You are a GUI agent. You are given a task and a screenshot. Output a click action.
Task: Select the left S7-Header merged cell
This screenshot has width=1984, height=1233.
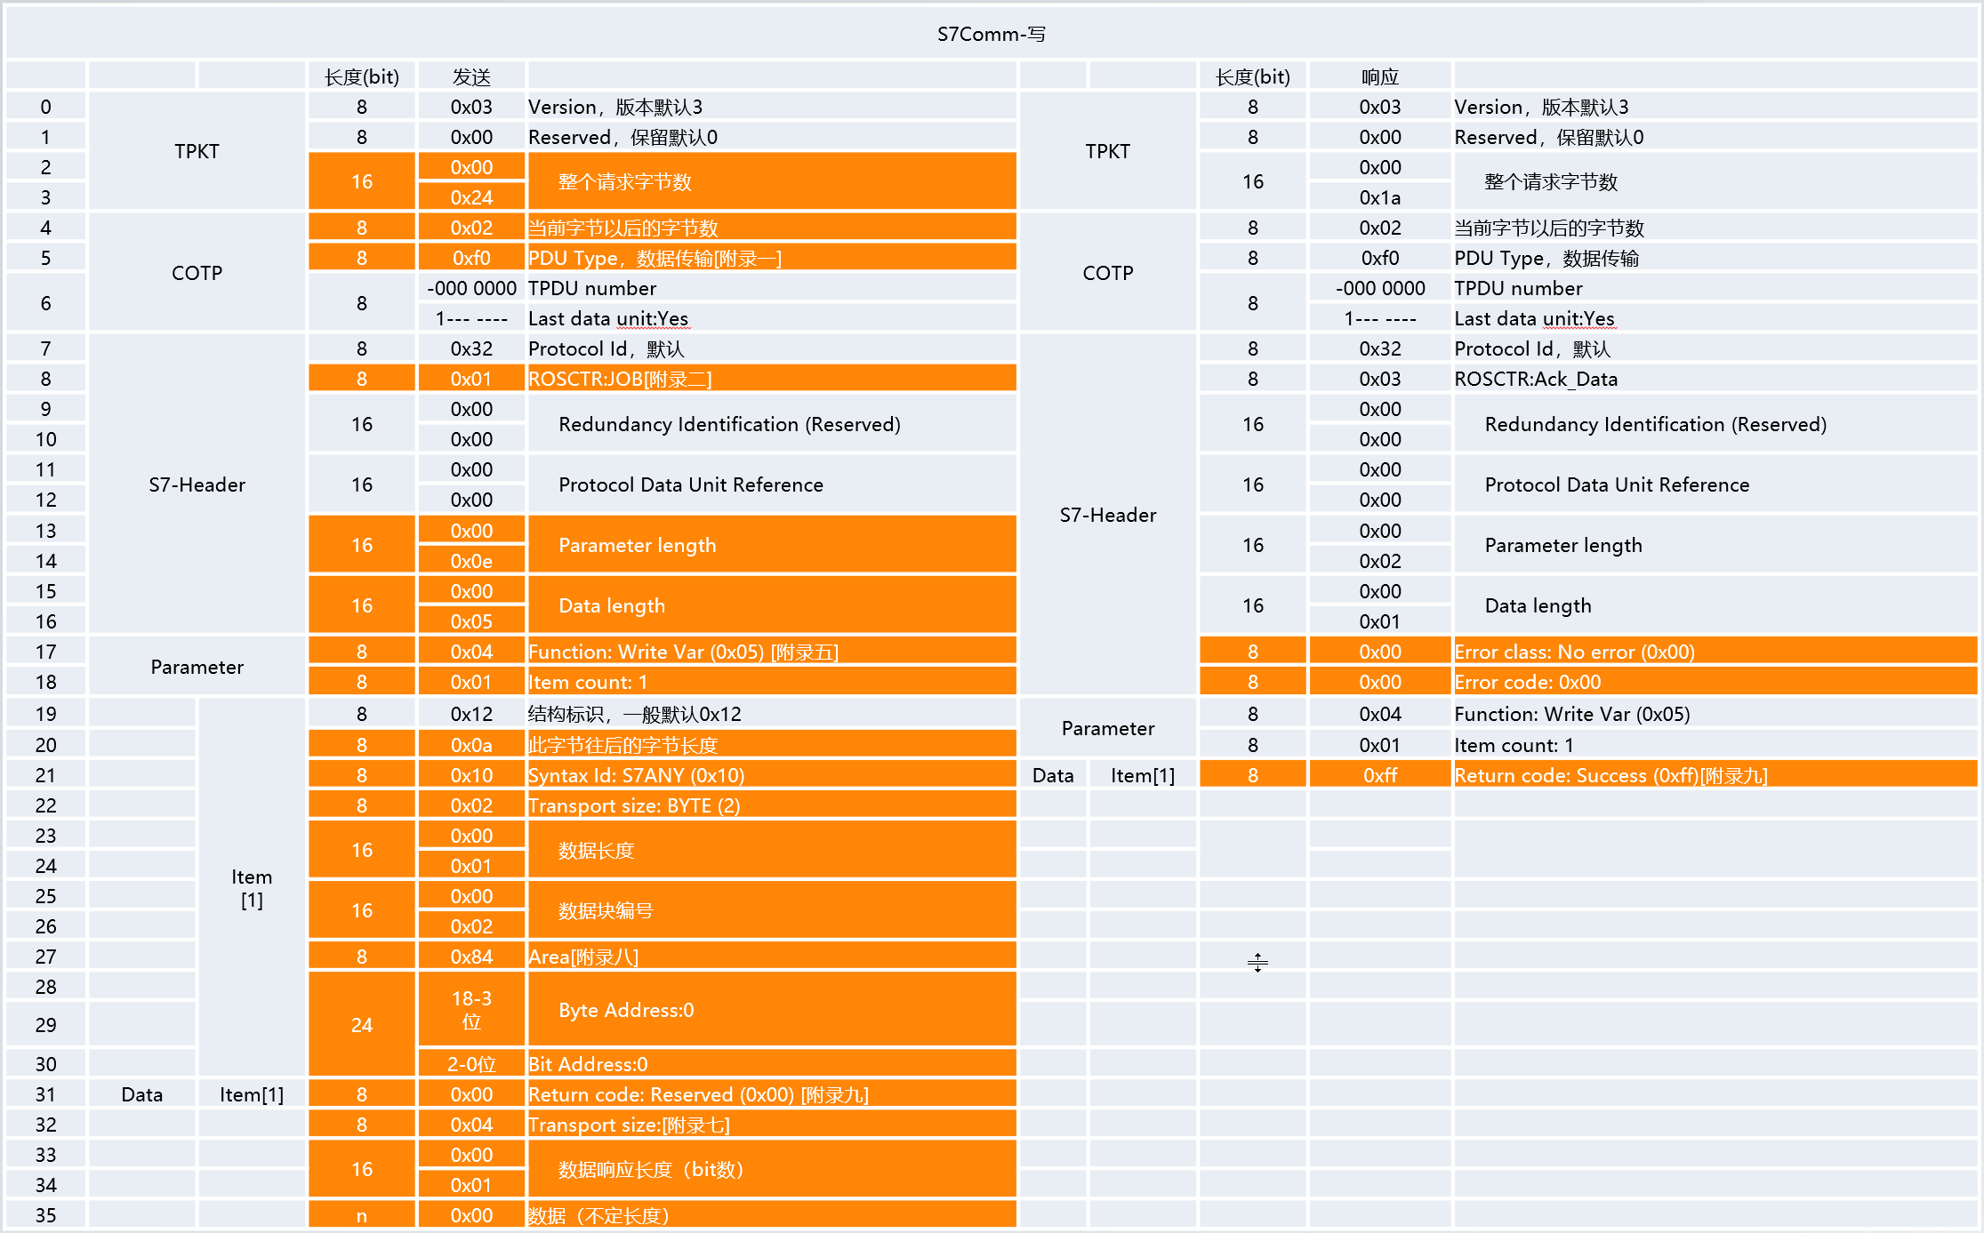[x=197, y=484]
